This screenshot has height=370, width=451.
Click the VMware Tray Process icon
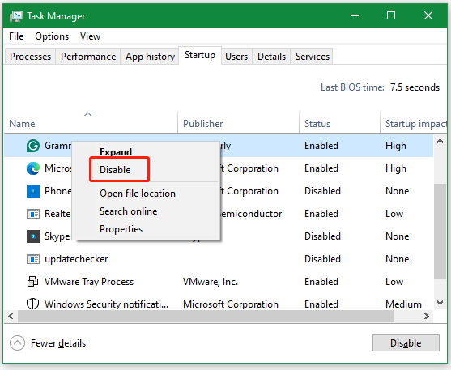pos(32,282)
